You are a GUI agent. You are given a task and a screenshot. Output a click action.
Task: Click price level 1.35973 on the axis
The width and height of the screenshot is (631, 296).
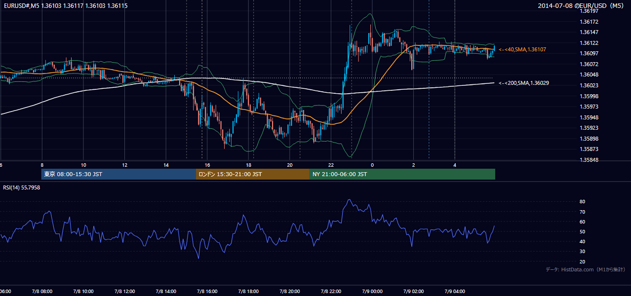589,107
